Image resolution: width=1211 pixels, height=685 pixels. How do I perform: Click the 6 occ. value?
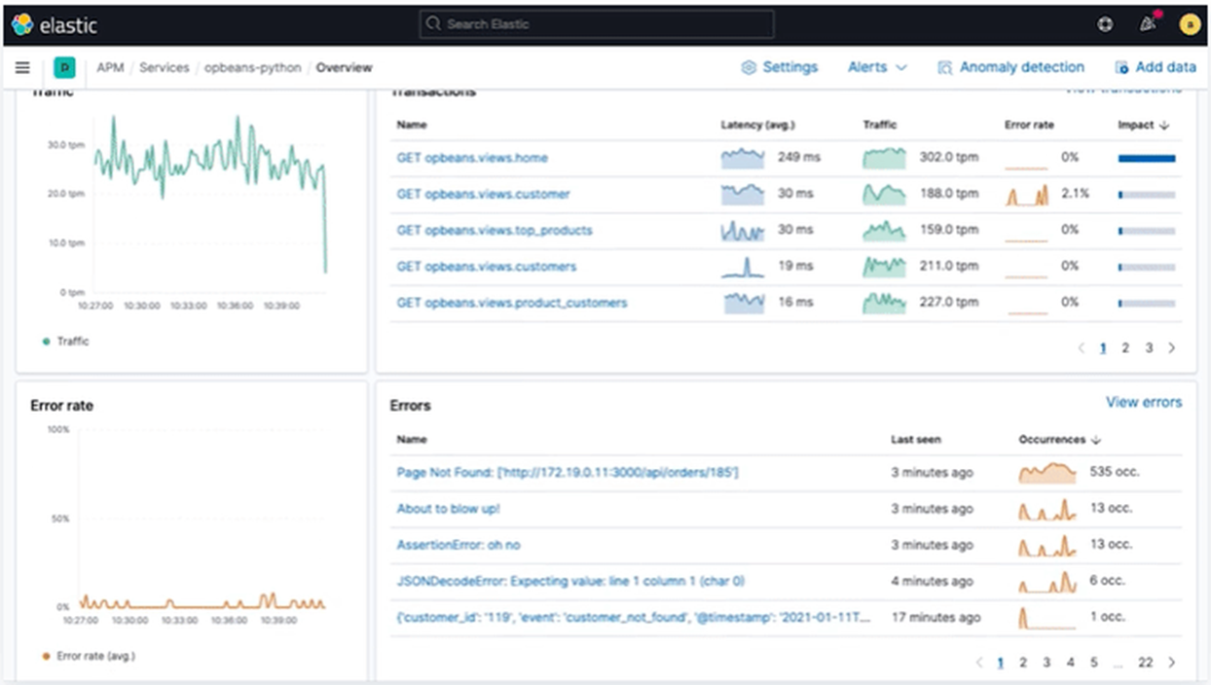(x=1107, y=581)
